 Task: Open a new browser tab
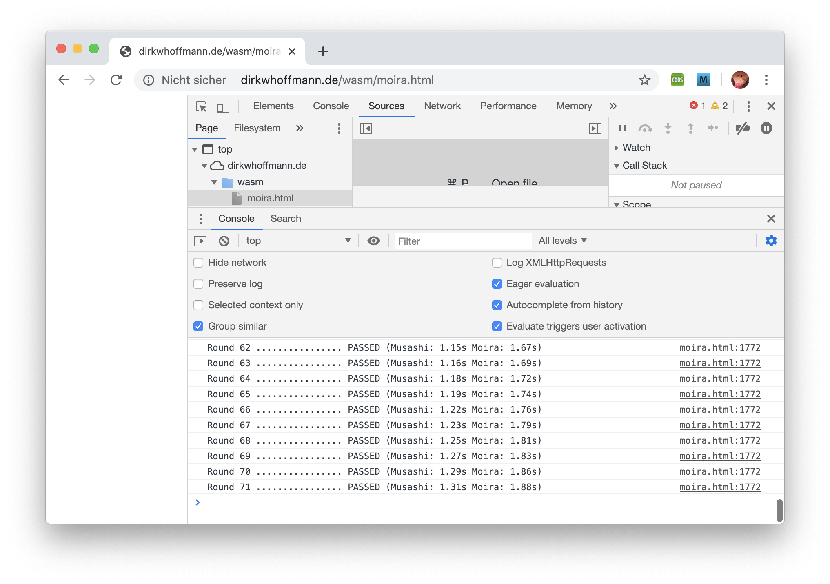pyautogui.click(x=323, y=51)
